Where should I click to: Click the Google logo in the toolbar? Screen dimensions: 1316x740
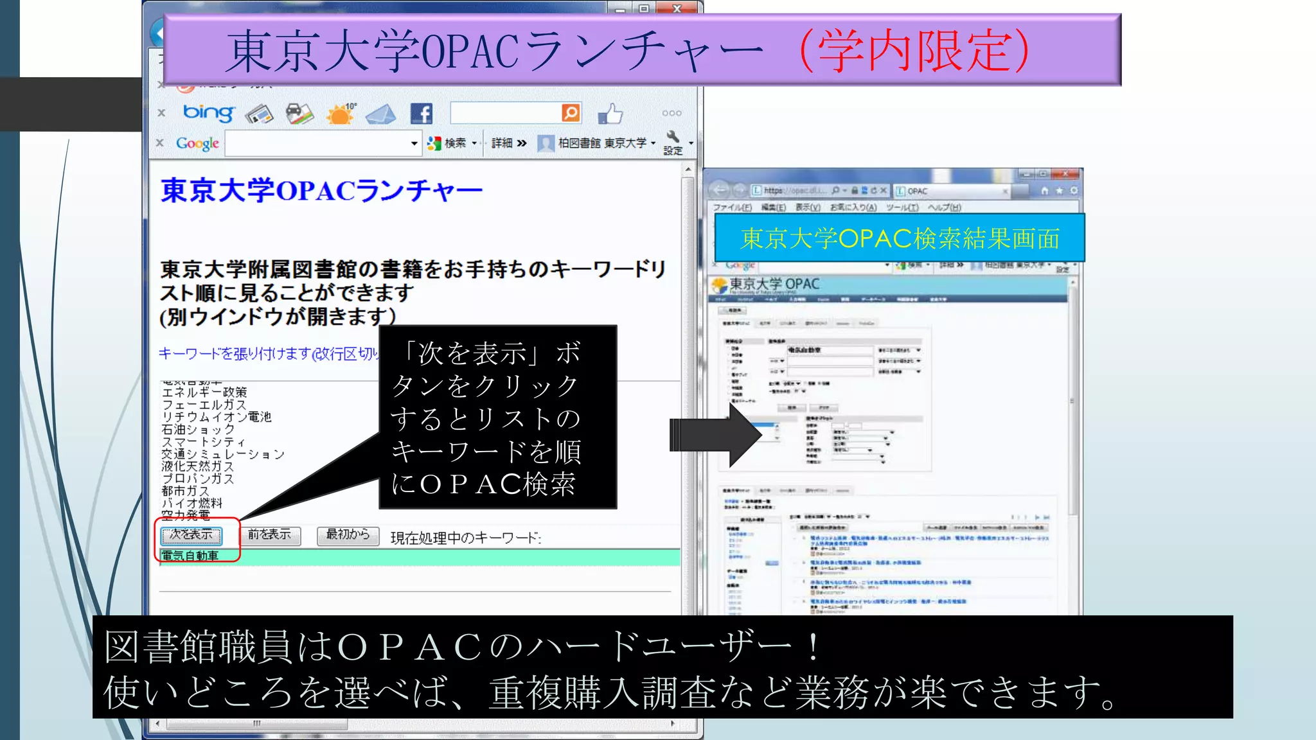click(197, 143)
